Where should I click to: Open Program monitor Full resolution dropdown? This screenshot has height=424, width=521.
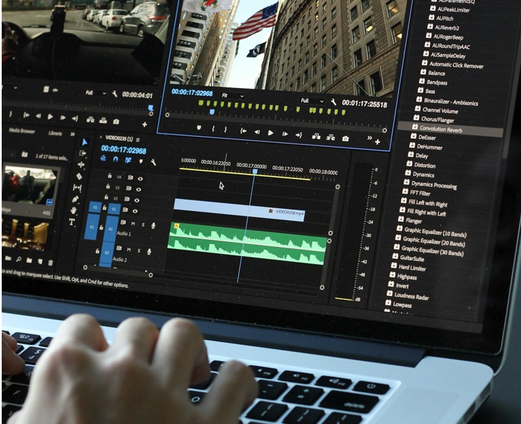(312, 101)
